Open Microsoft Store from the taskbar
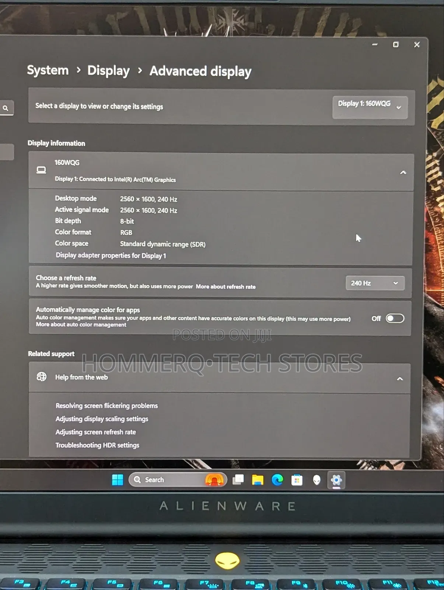This screenshot has width=444, height=590. pos(297,480)
